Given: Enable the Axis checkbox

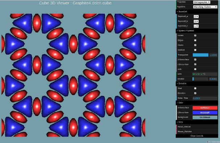Looking at the screenshot, I should 195,69.
